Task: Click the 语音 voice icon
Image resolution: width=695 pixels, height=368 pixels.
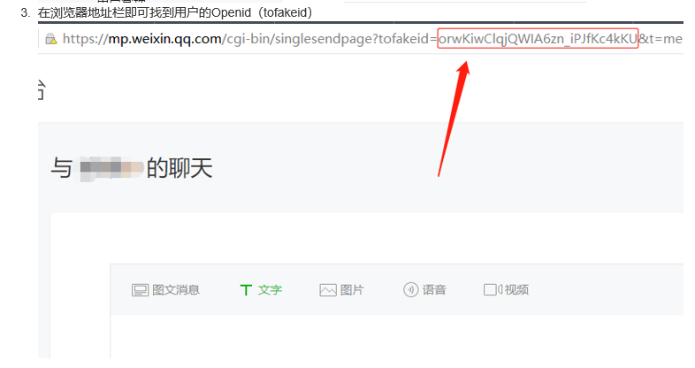Action: click(411, 290)
